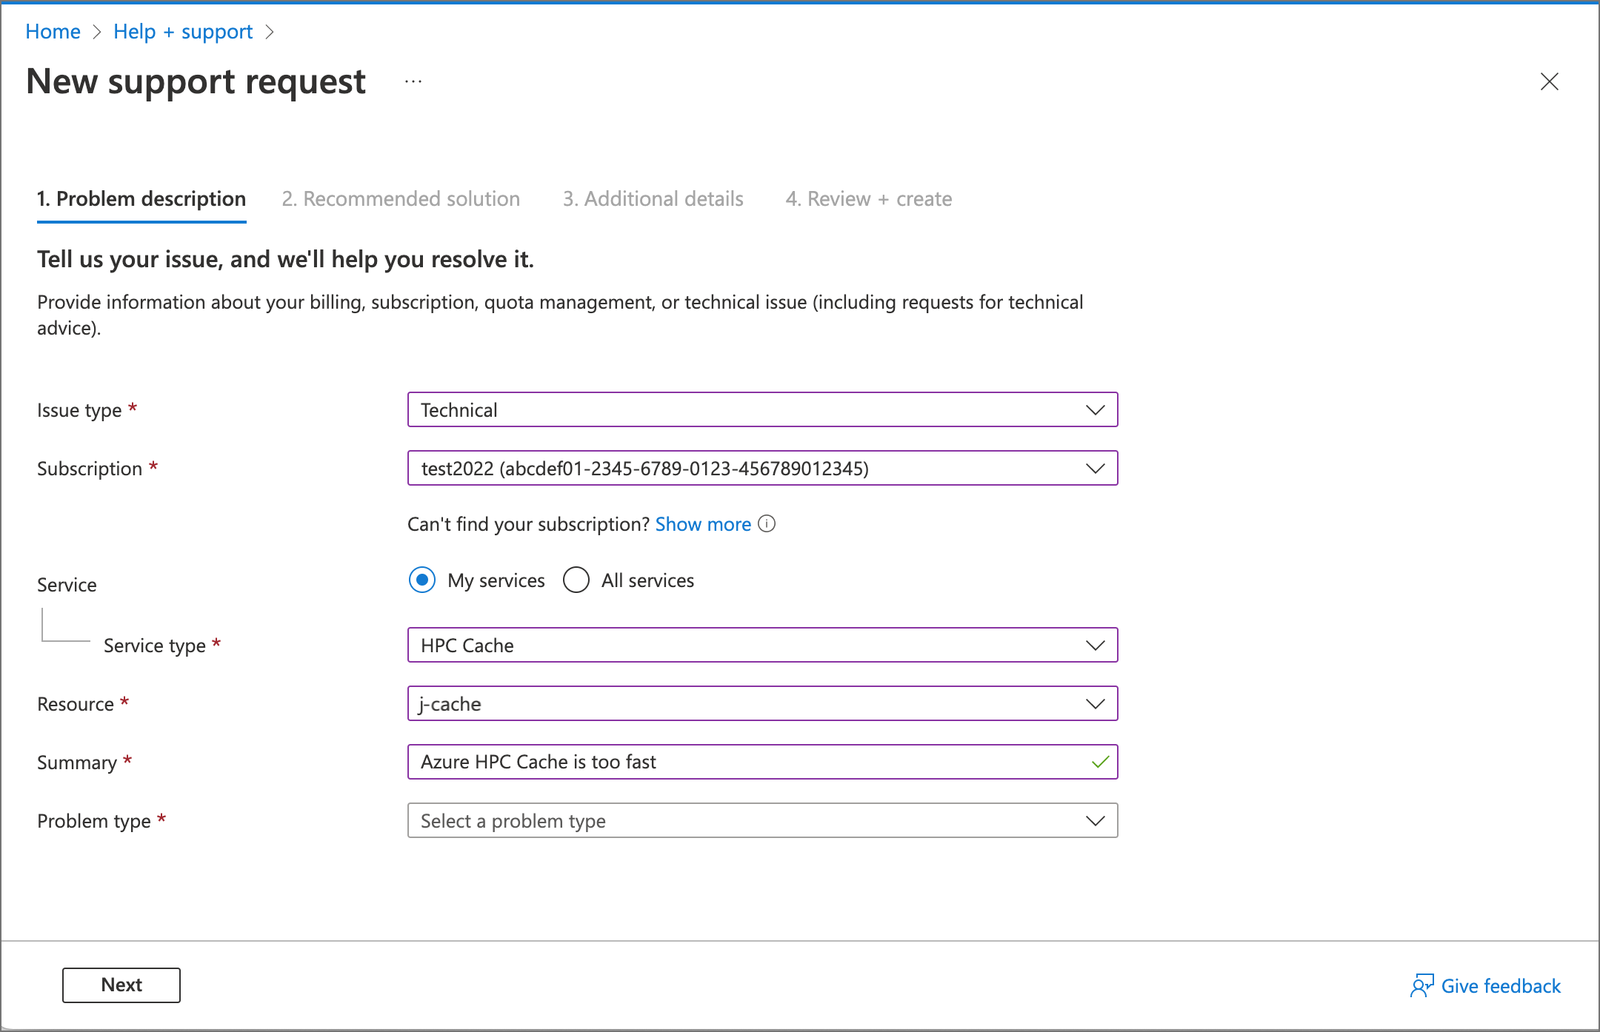Open Help + support breadcrumb link
Viewport: 1600px width, 1032px height.
click(x=183, y=31)
